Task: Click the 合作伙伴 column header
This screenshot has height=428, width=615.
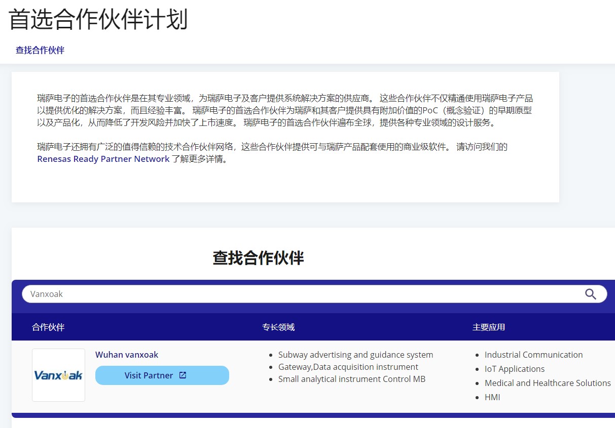Action: coord(48,327)
